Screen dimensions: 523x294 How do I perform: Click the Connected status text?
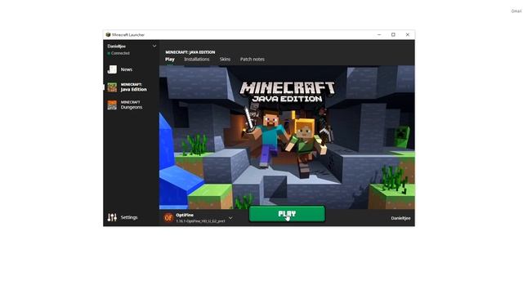(120, 53)
